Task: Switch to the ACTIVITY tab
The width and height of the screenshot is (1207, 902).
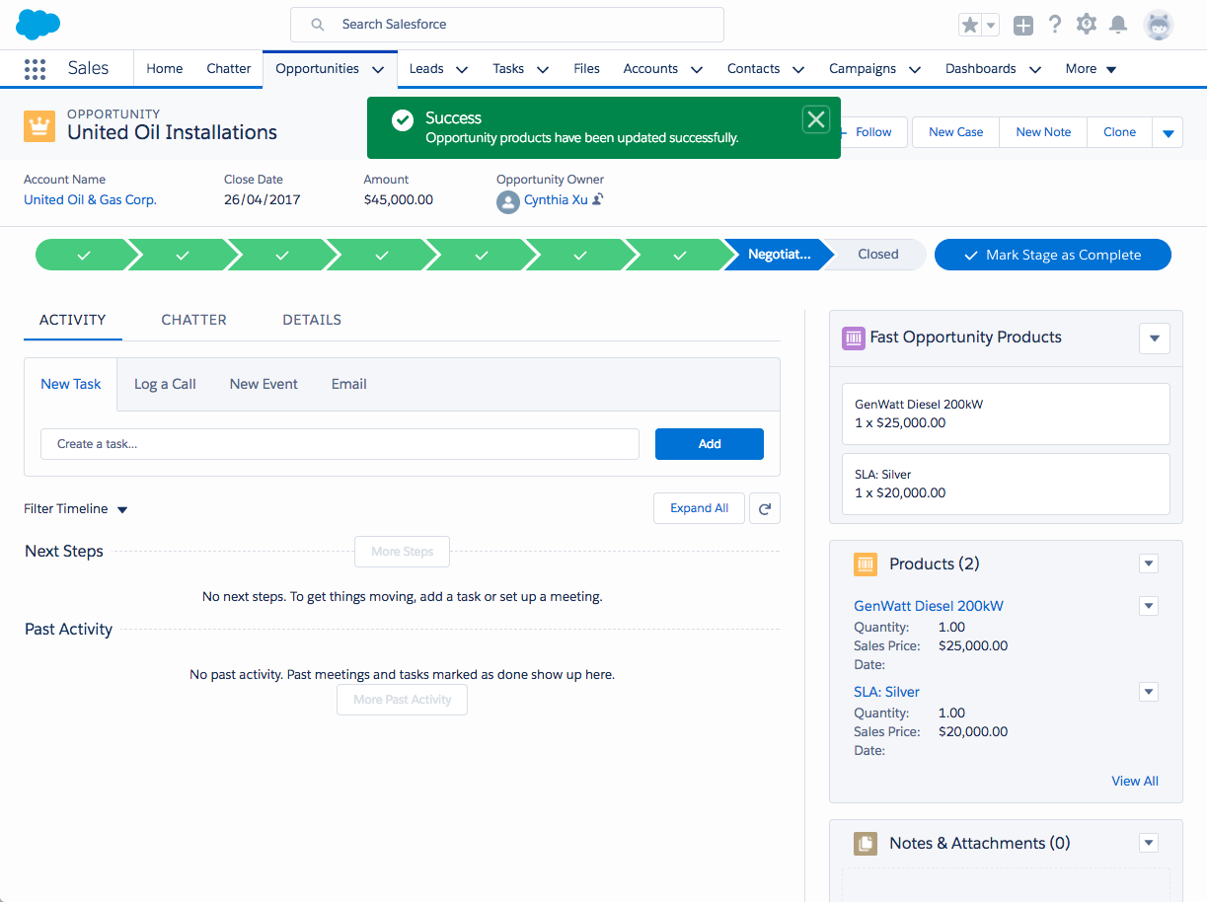Action: click(x=73, y=320)
